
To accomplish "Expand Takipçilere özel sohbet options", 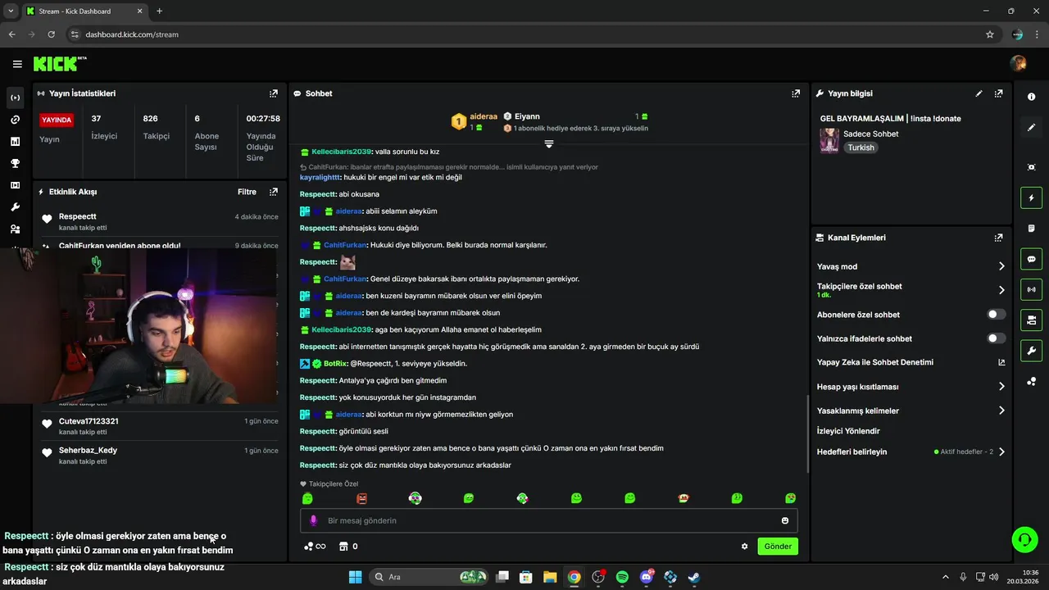I will [x=911, y=290].
